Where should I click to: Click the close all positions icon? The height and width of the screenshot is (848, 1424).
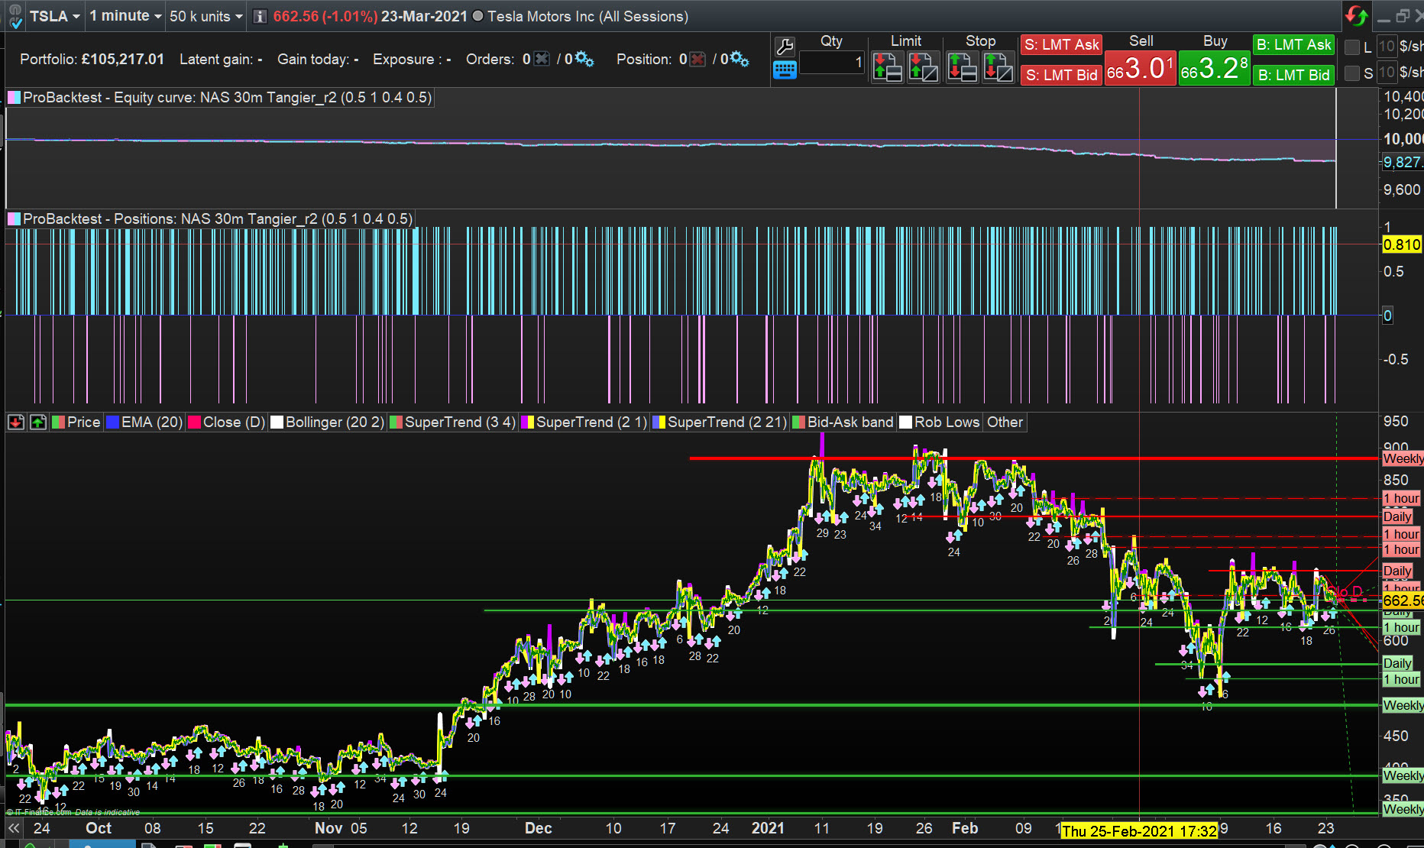697,59
